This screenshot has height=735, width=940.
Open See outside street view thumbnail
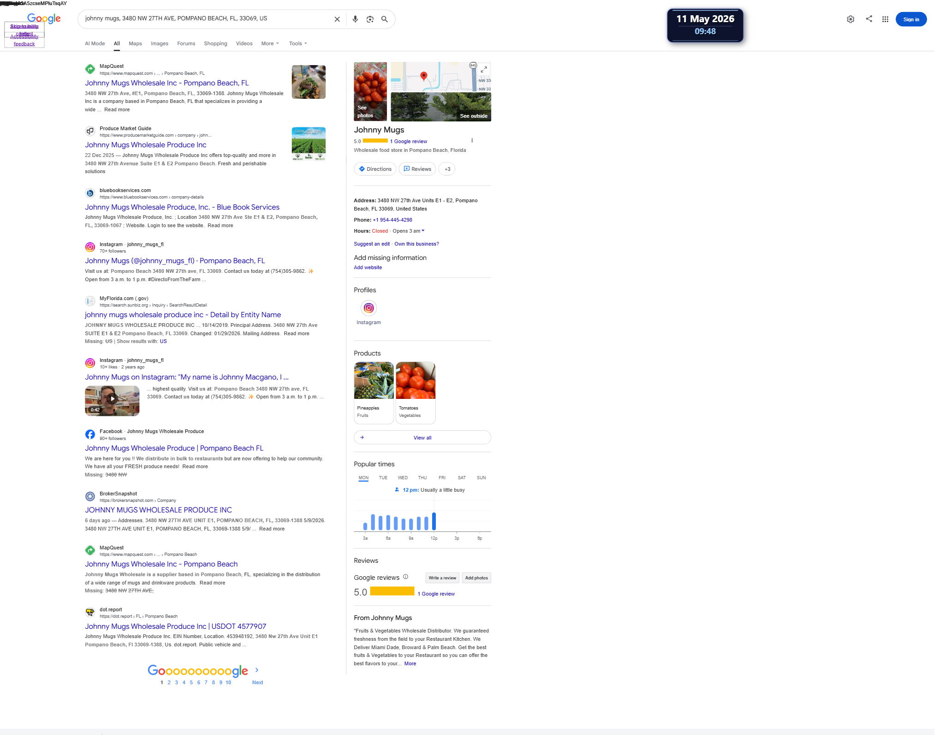[x=441, y=107]
